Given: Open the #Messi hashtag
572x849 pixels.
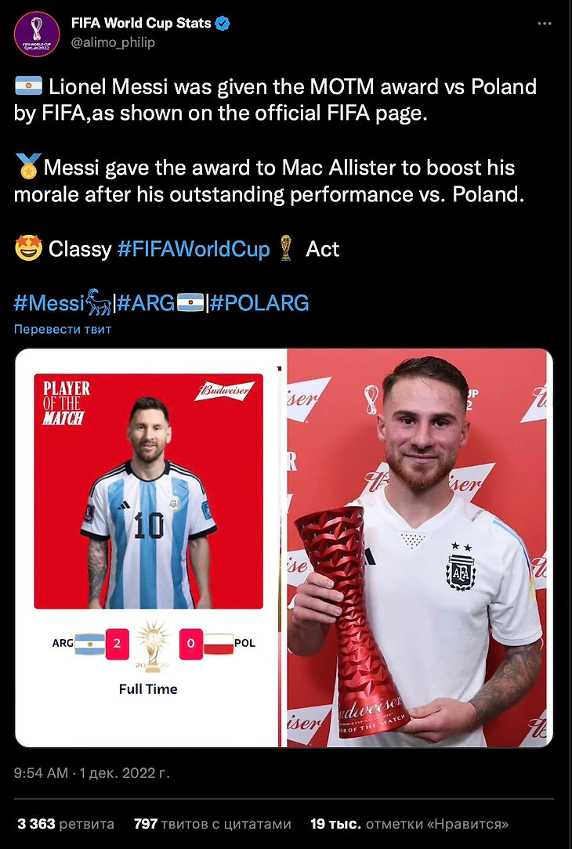Looking at the screenshot, I should 49,303.
